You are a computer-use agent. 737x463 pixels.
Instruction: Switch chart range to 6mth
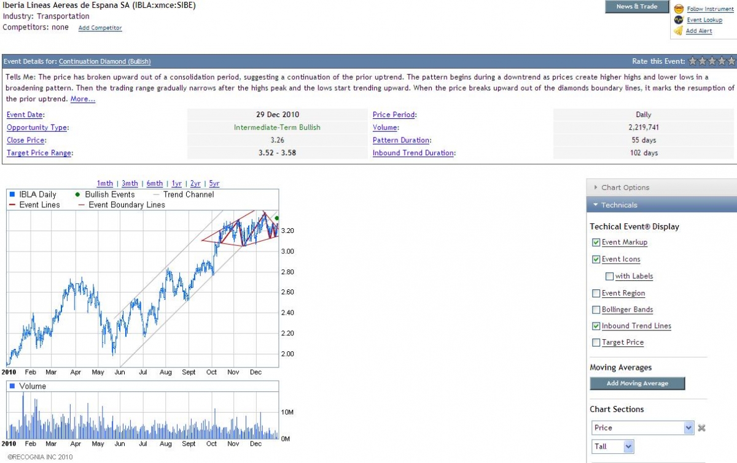pos(155,183)
